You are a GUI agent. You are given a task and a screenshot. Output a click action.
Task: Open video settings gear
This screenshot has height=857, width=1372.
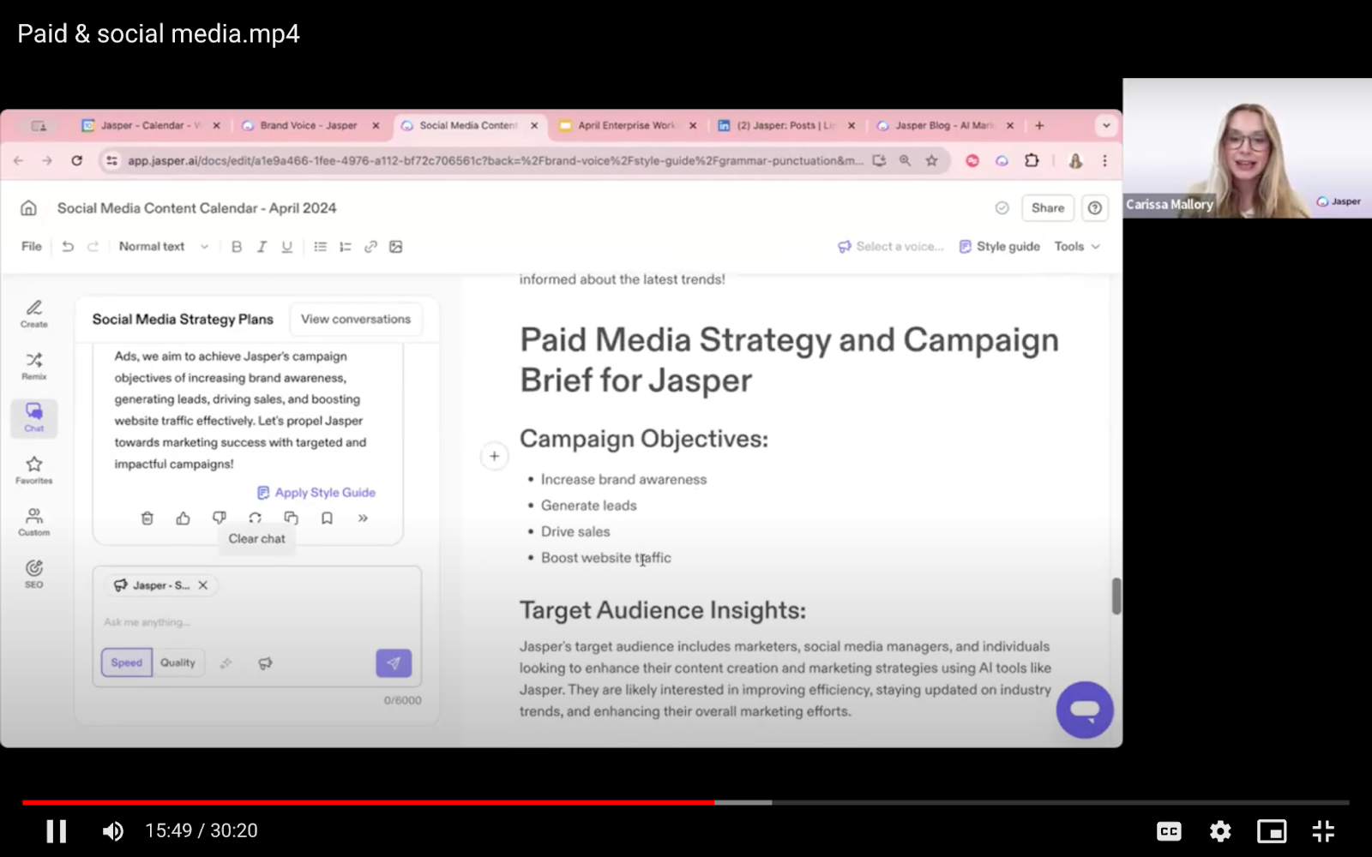tap(1220, 830)
